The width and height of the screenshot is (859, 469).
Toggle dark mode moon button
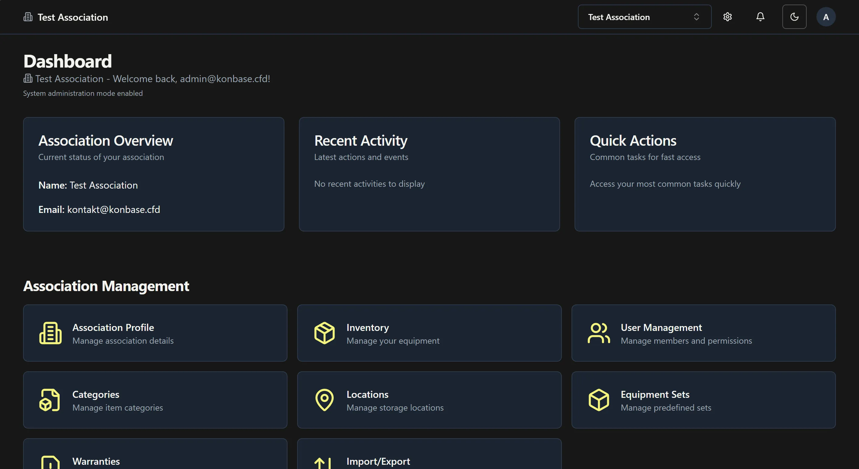click(x=794, y=17)
